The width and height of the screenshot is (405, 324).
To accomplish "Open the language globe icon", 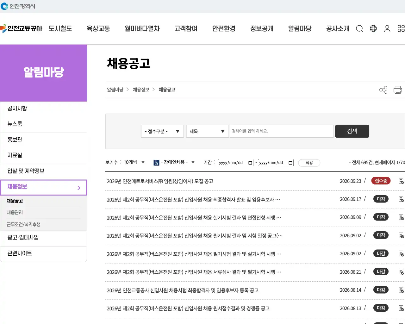I will (373, 28).
